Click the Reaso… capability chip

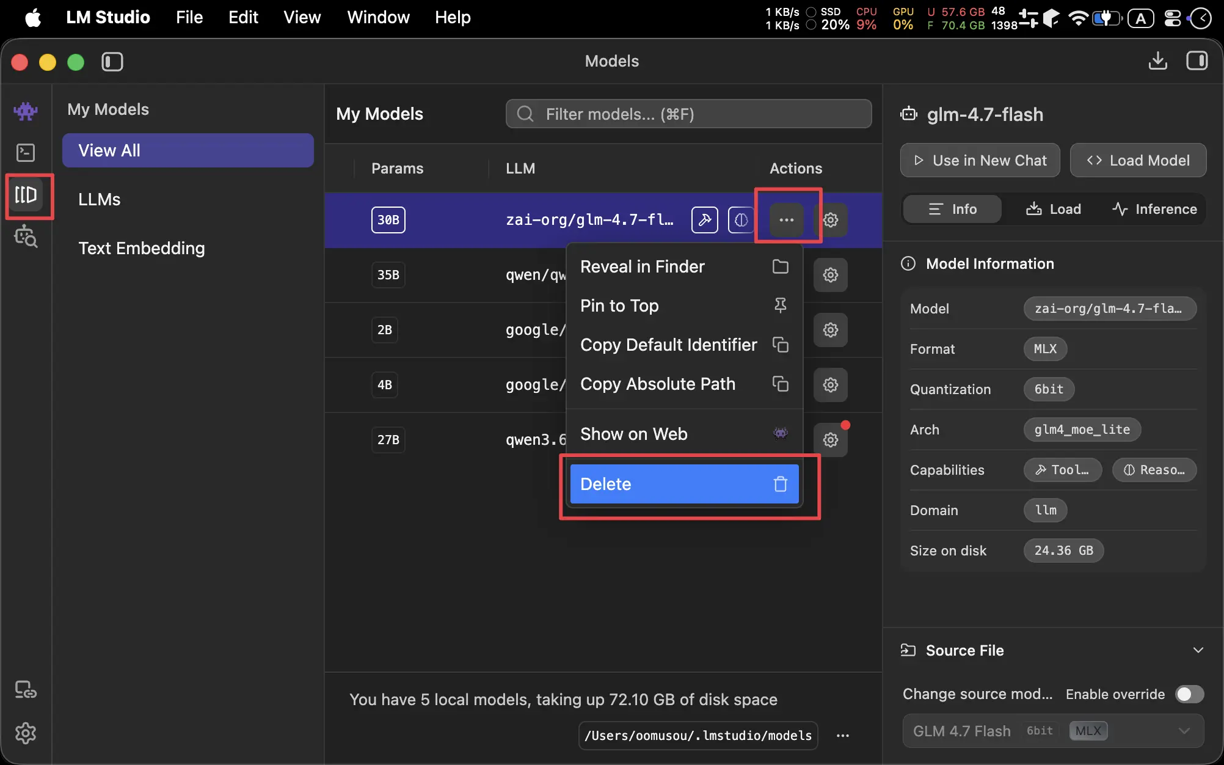click(x=1154, y=470)
